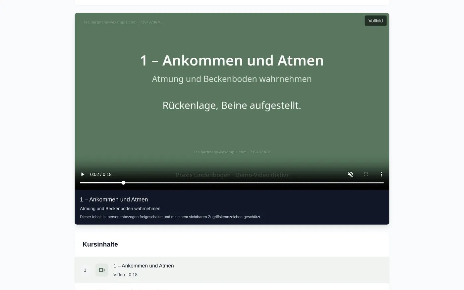Open lesson row '1 – Ankommen und Atmen'
This screenshot has width=464, height=290.
(x=232, y=270)
